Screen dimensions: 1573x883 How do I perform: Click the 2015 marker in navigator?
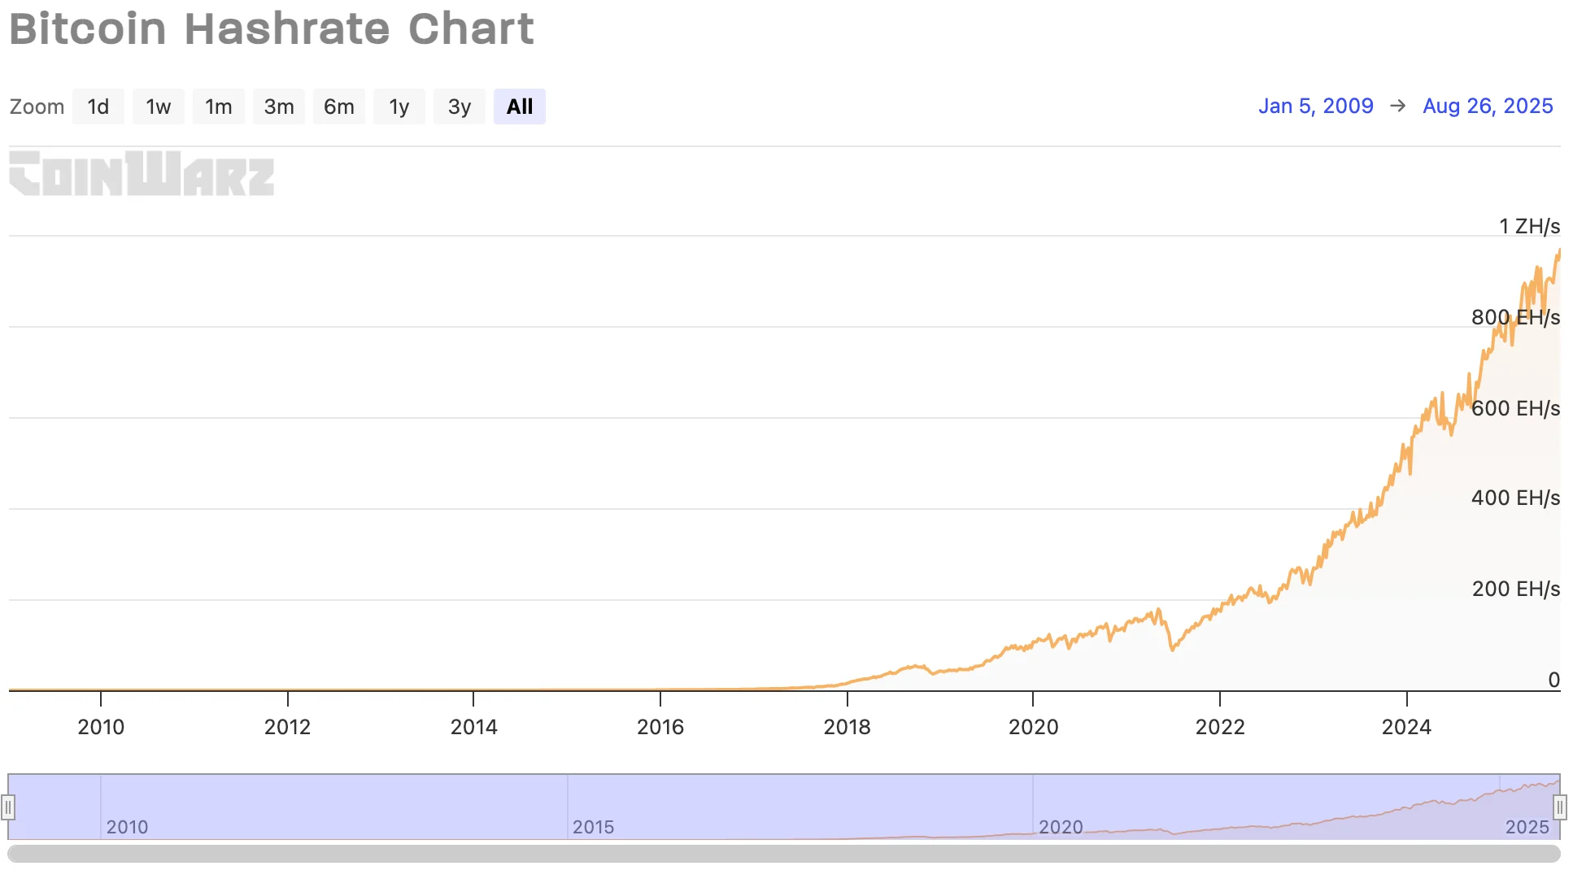[x=593, y=827]
